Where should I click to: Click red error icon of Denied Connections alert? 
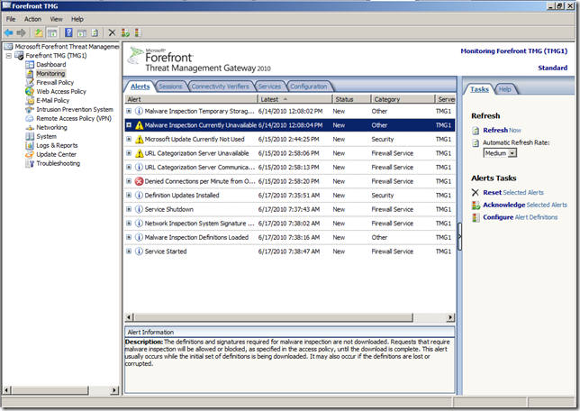pyautogui.click(x=139, y=181)
